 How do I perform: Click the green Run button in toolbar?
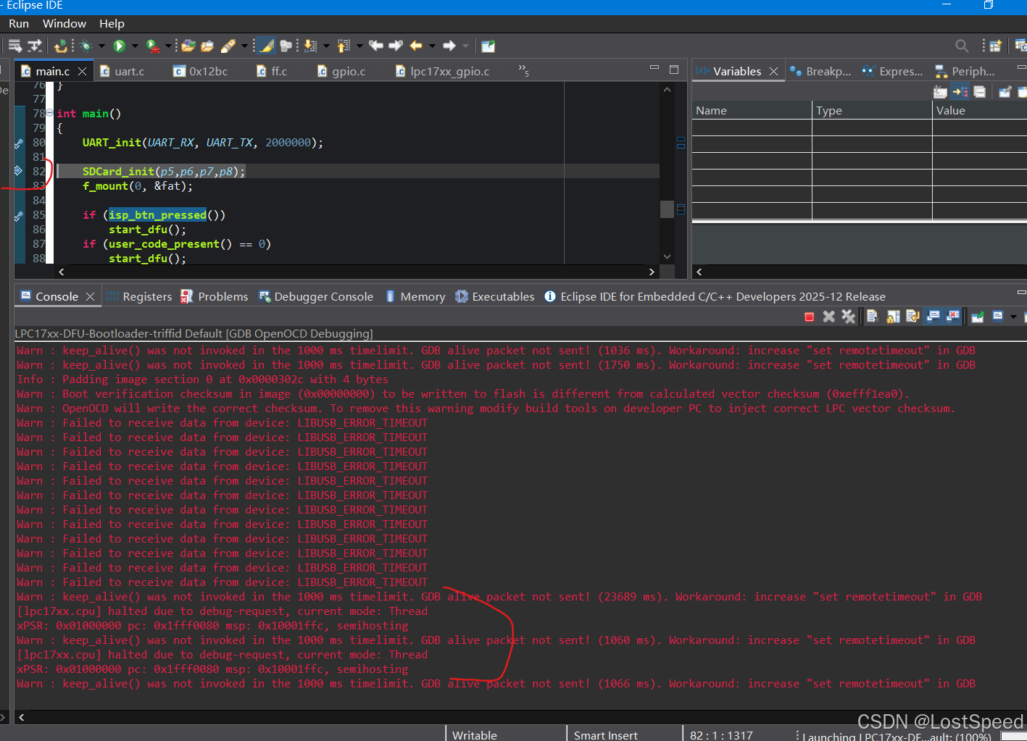click(x=120, y=46)
